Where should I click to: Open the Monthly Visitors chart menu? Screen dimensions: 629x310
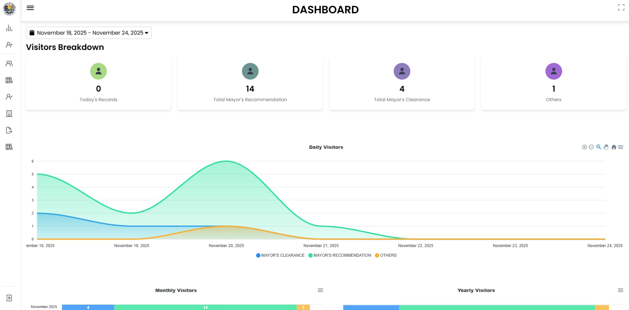tap(320, 290)
